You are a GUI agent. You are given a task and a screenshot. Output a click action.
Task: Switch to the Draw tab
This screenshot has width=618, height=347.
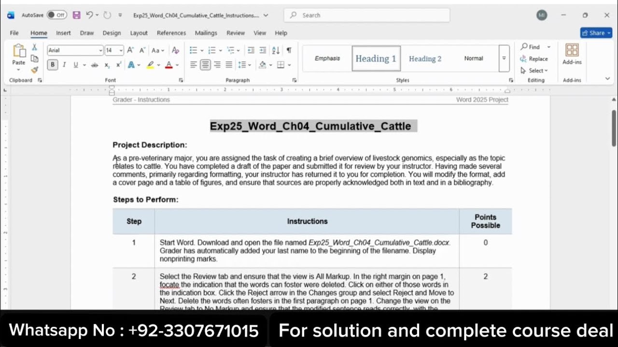(x=87, y=33)
